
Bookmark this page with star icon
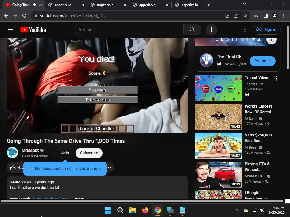point(245,16)
